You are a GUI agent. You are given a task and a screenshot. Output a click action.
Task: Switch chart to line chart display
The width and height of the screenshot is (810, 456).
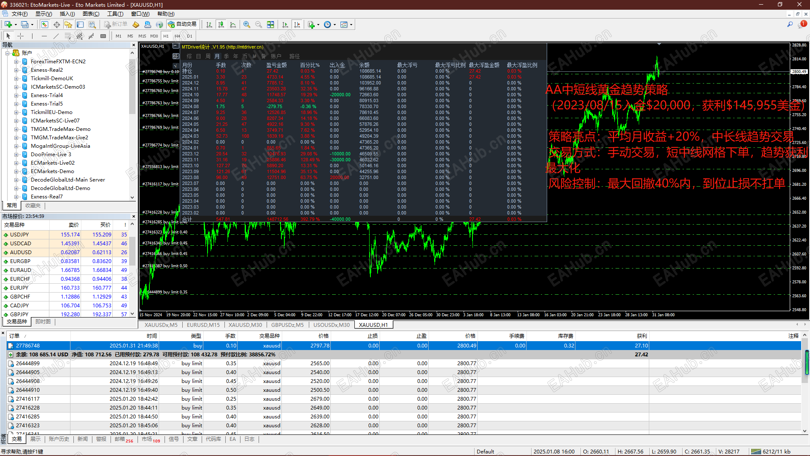click(233, 24)
